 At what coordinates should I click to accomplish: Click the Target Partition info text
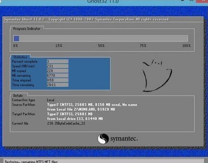[75, 116]
